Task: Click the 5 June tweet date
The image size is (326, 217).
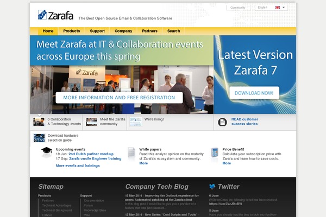Action: tap(214, 210)
